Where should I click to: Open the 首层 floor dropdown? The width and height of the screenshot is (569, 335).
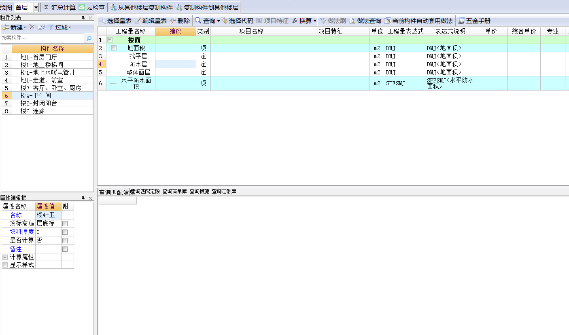pyautogui.click(x=36, y=7)
